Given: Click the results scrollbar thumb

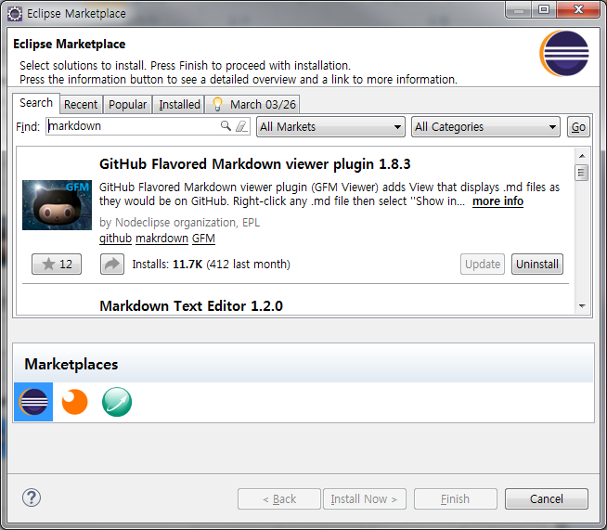Looking at the screenshot, I should click(581, 173).
